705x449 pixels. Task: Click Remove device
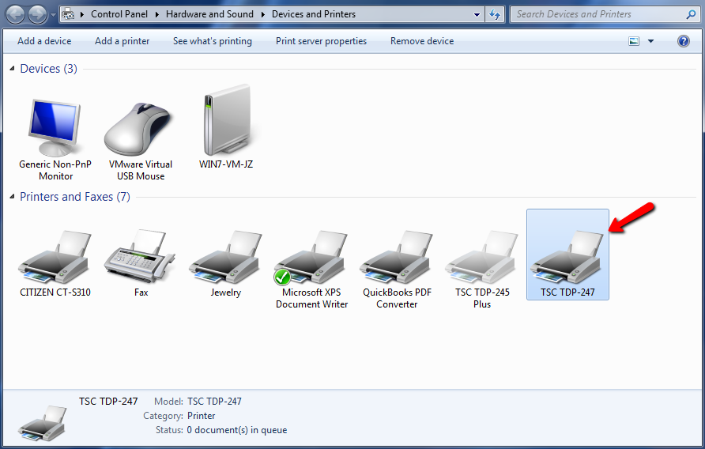pyautogui.click(x=422, y=41)
